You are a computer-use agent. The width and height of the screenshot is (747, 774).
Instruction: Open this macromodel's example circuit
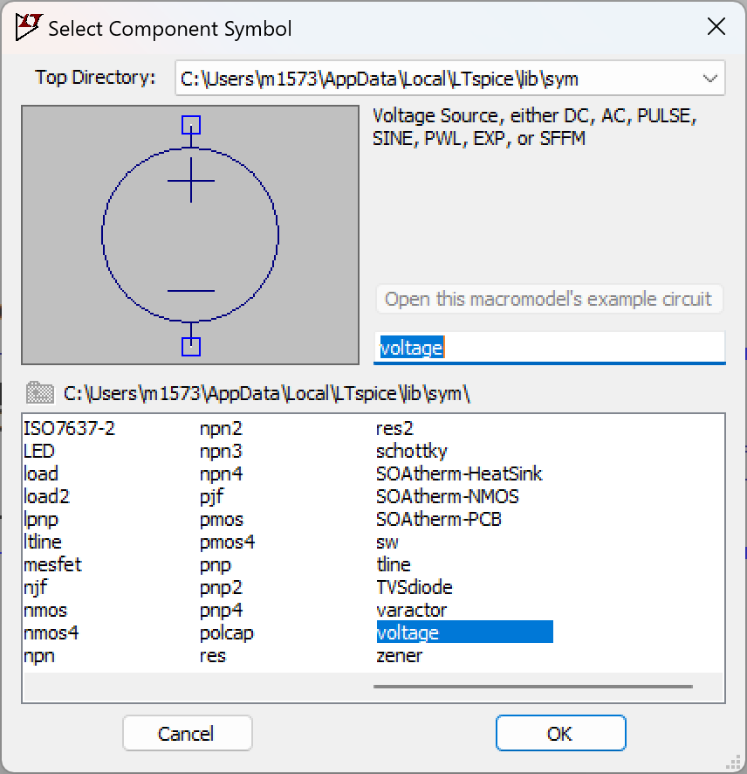(549, 299)
